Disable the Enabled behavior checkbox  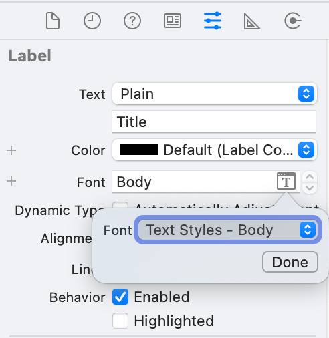tap(120, 297)
